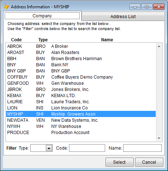Image resolution: width=168 pixels, height=171 pixels.
Task: Select the JBROK Jones Brokers row
Action: click(81, 89)
